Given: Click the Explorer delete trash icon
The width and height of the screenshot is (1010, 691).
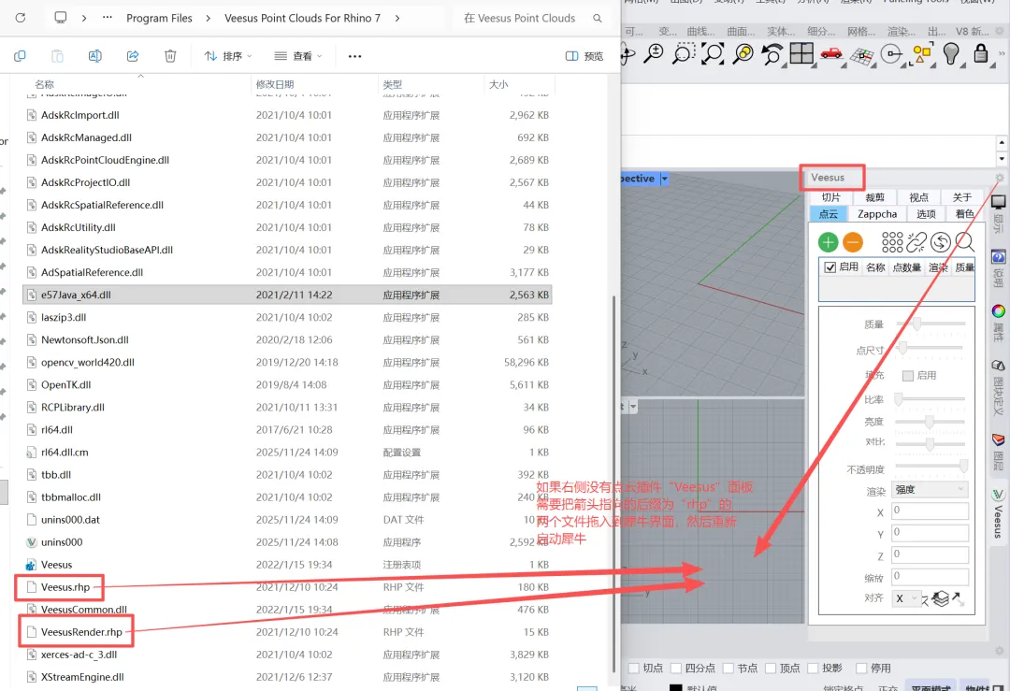Looking at the screenshot, I should click(x=170, y=56).
